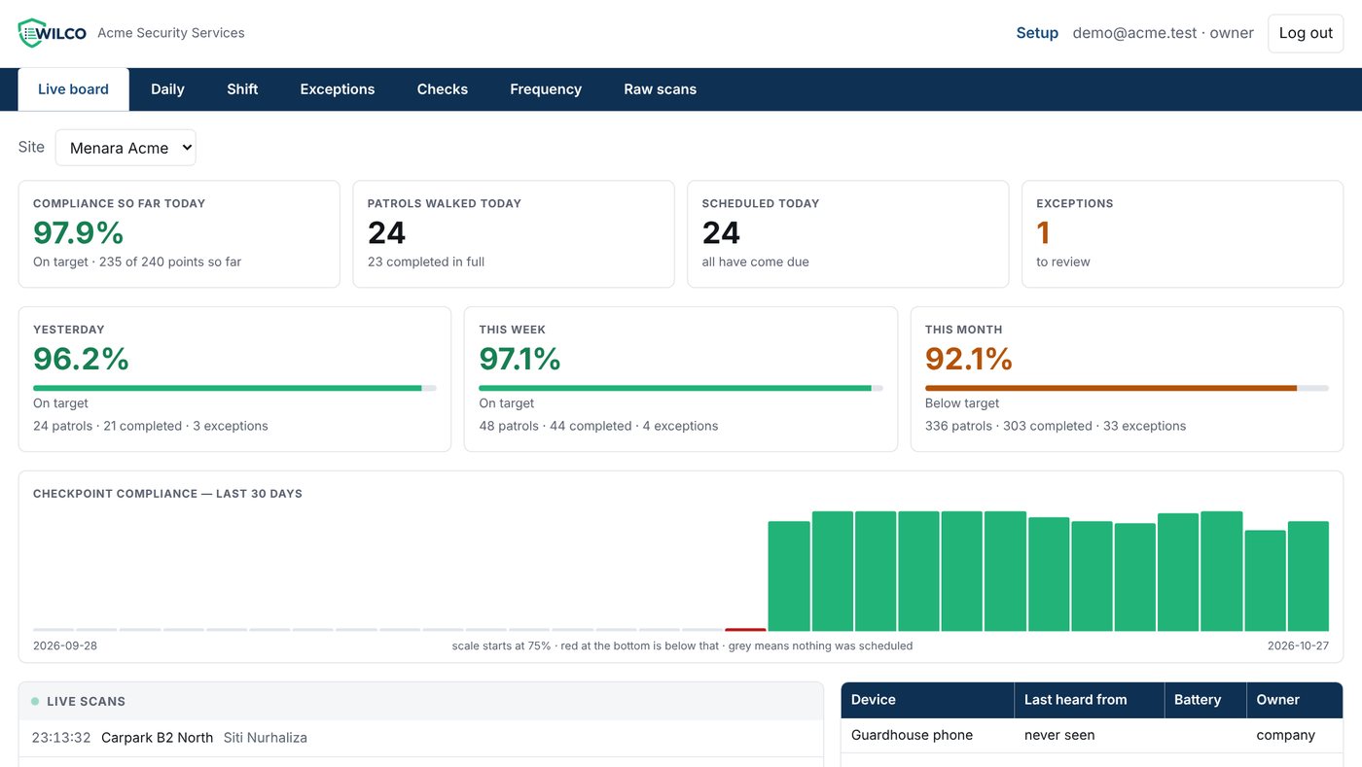Image resolution: width=1362 pixels, height=767 pixels.
Task: Click the Live Scans green status dot
Action: click(35, 701)
